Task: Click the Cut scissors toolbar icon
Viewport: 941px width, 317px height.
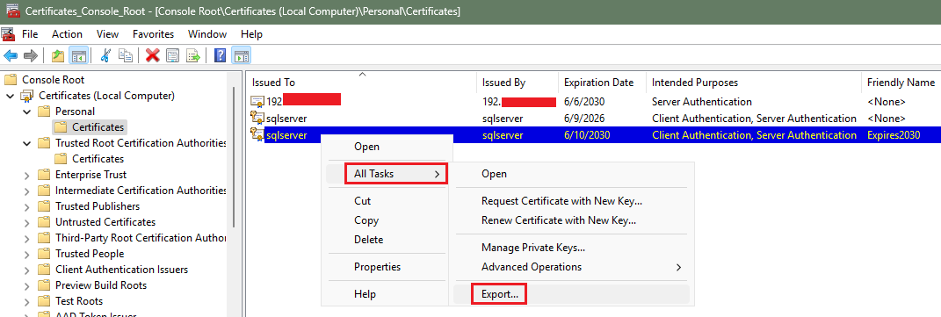Action: [105, 55]
